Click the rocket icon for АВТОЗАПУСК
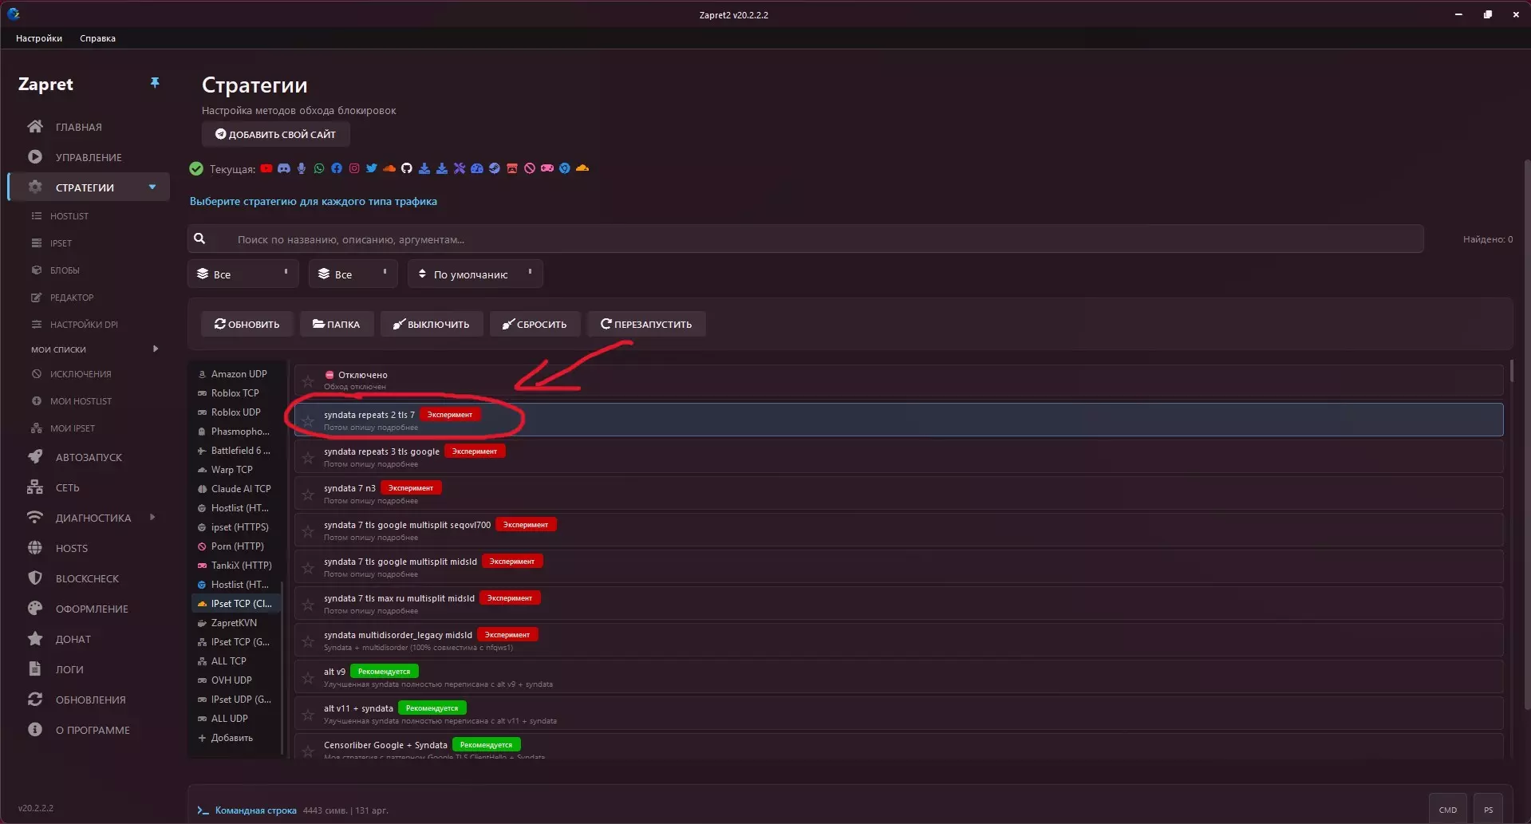 coord(35,457)
